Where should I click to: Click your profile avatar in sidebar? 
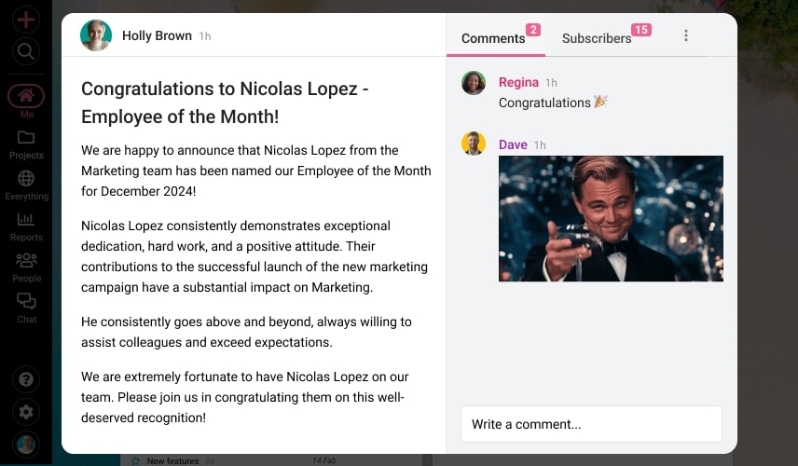(x=26, y=445)
